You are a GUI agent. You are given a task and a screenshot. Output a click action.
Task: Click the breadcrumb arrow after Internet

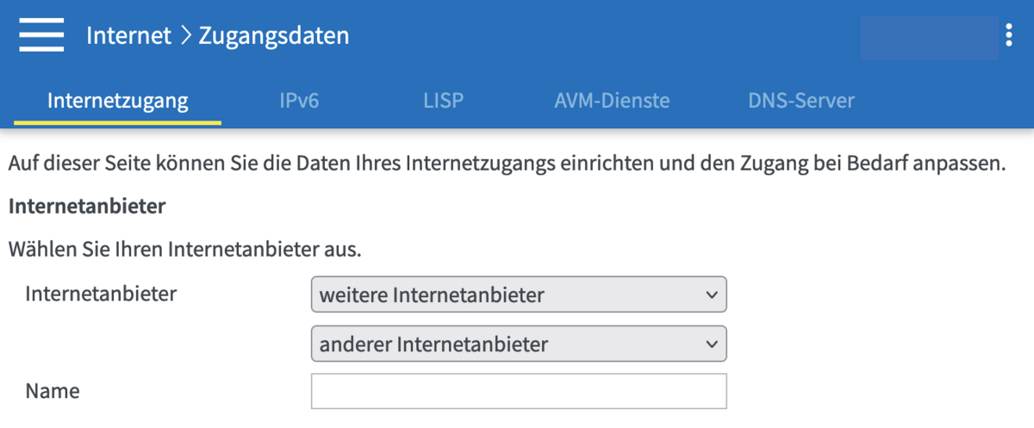click(185, 36)
